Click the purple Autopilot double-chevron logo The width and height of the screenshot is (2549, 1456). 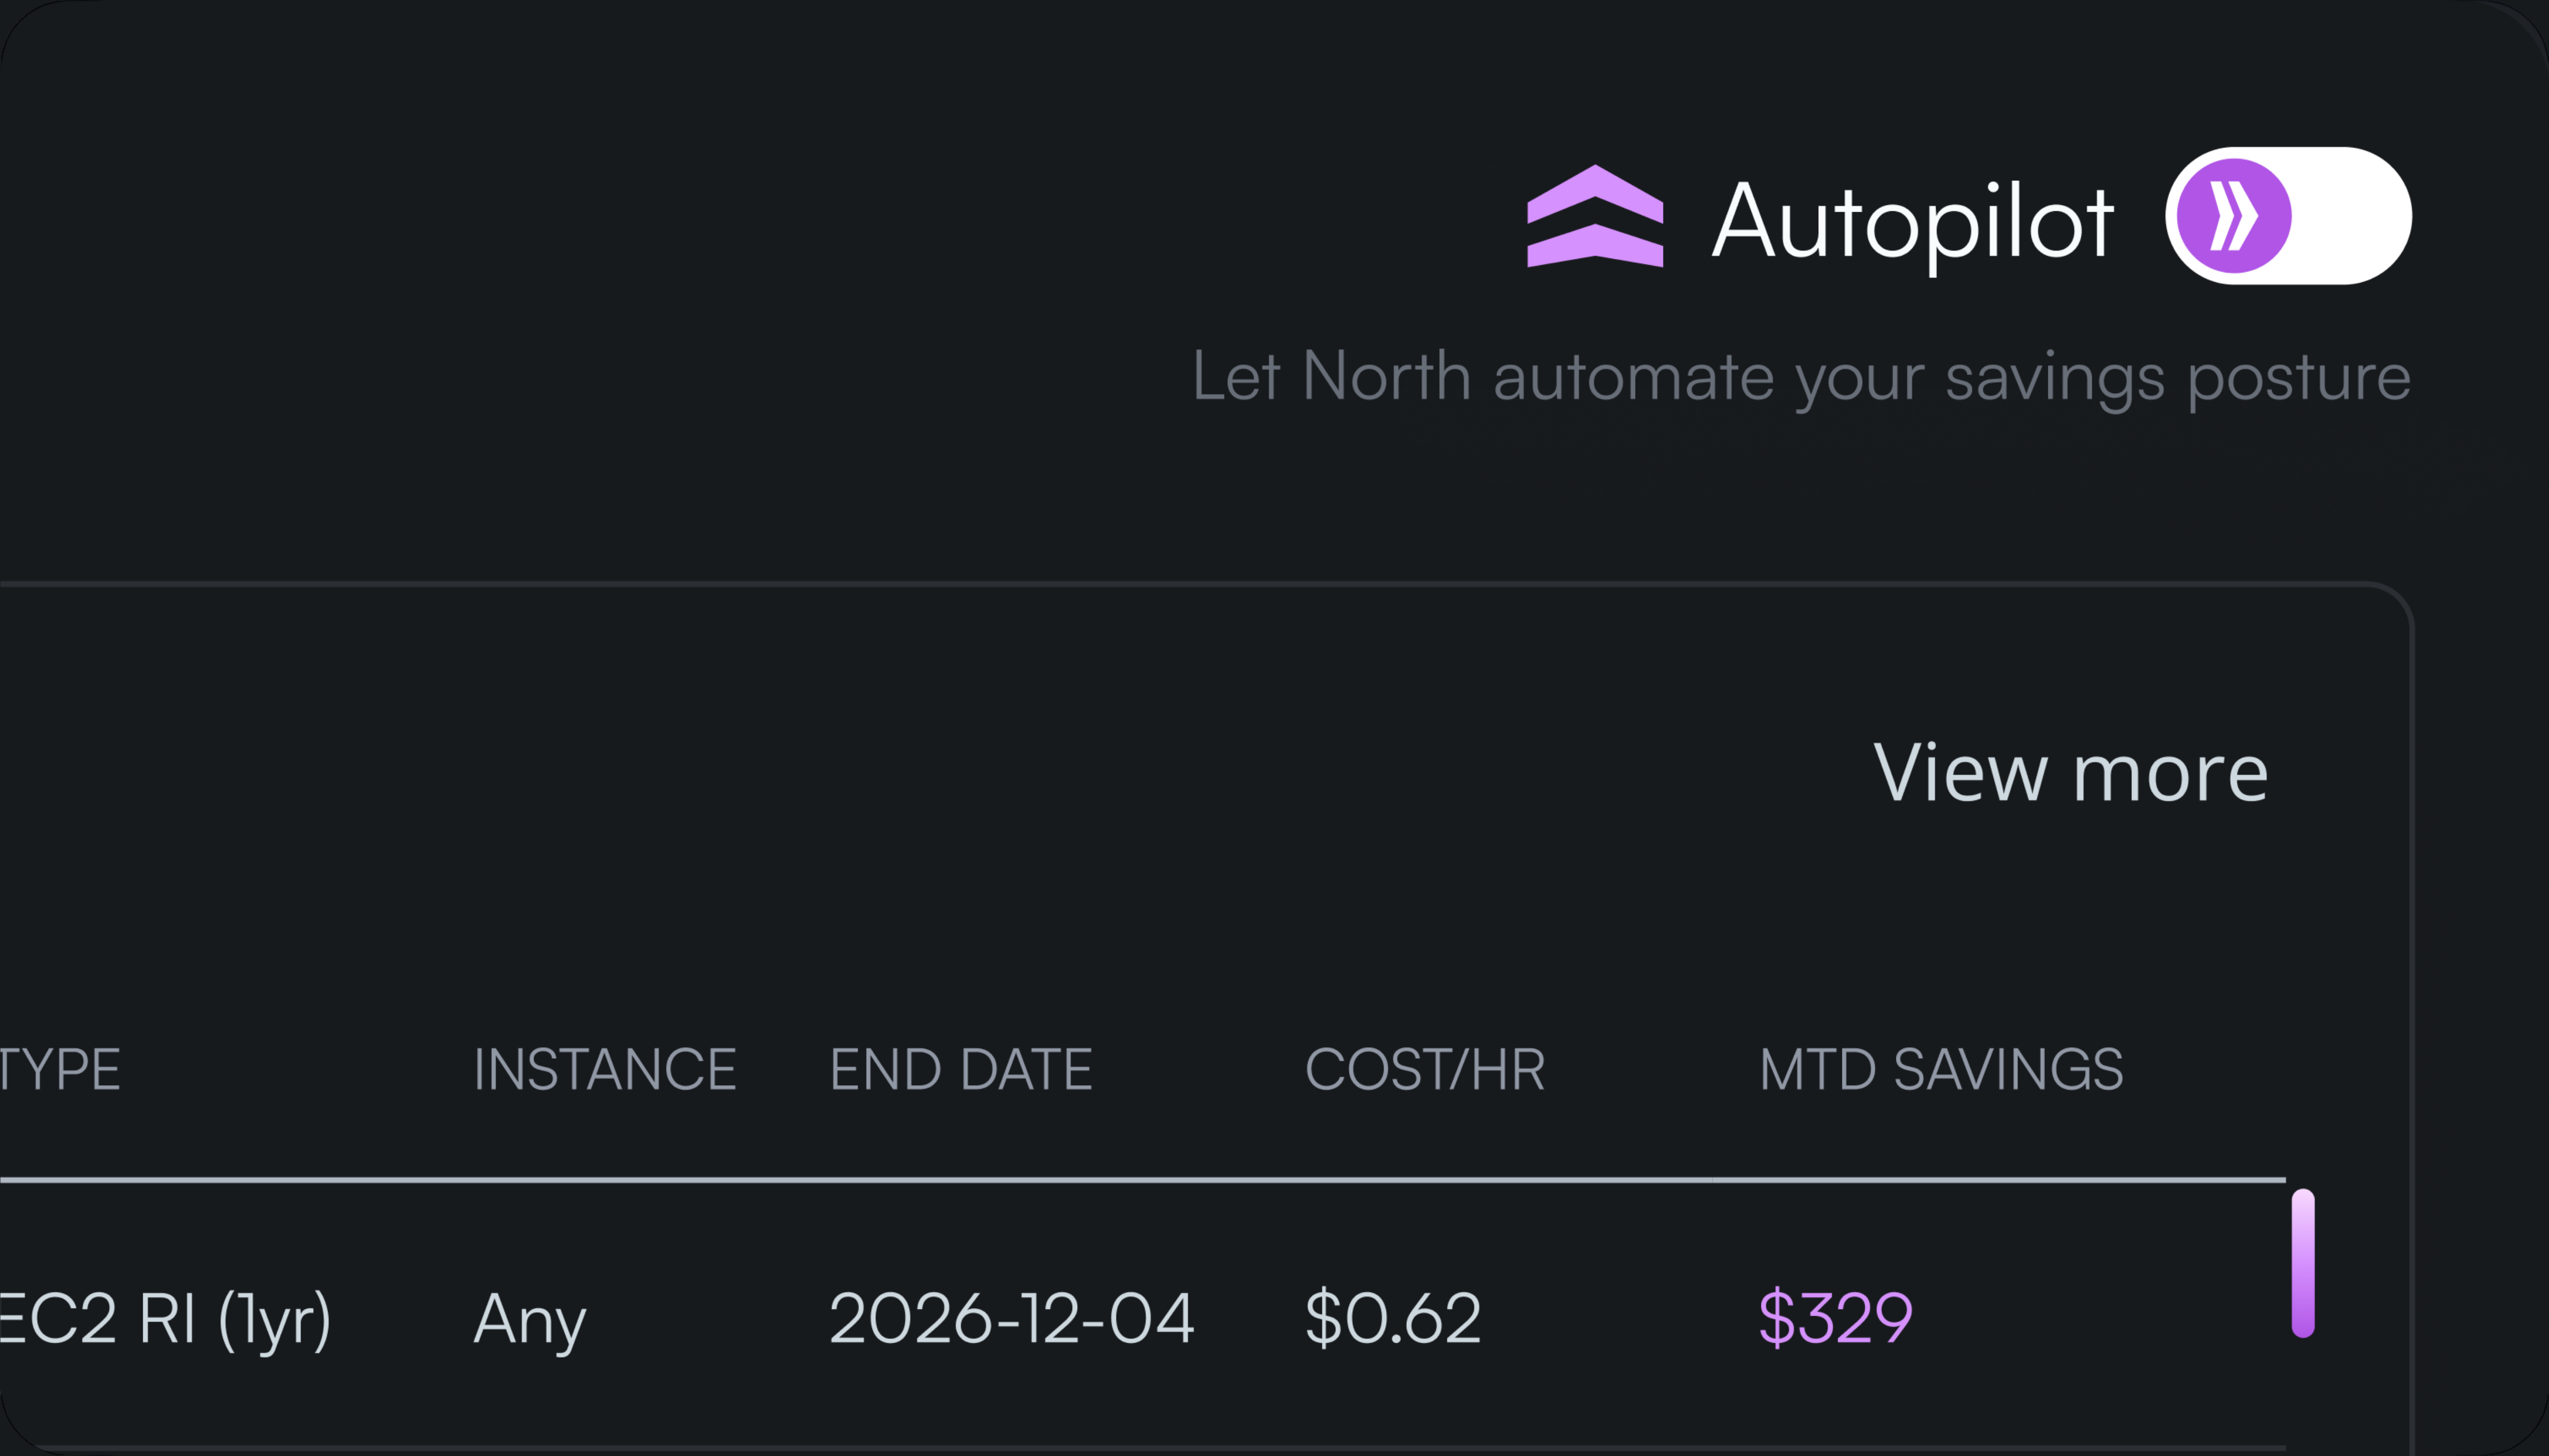tap(1595, 217)
